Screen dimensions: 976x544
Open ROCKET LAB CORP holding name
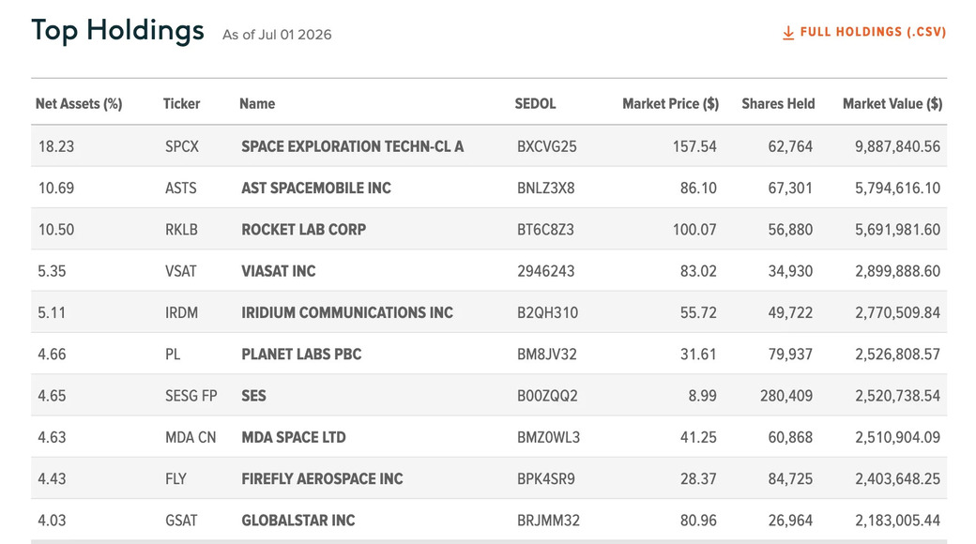[304, 230]
